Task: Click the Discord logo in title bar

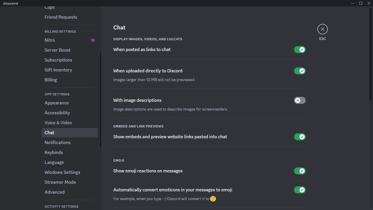Action: pos(11,3)
